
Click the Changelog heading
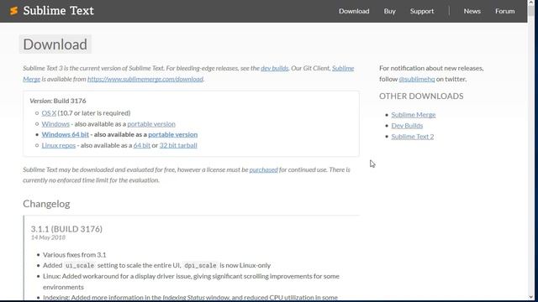tap(46, 204)
